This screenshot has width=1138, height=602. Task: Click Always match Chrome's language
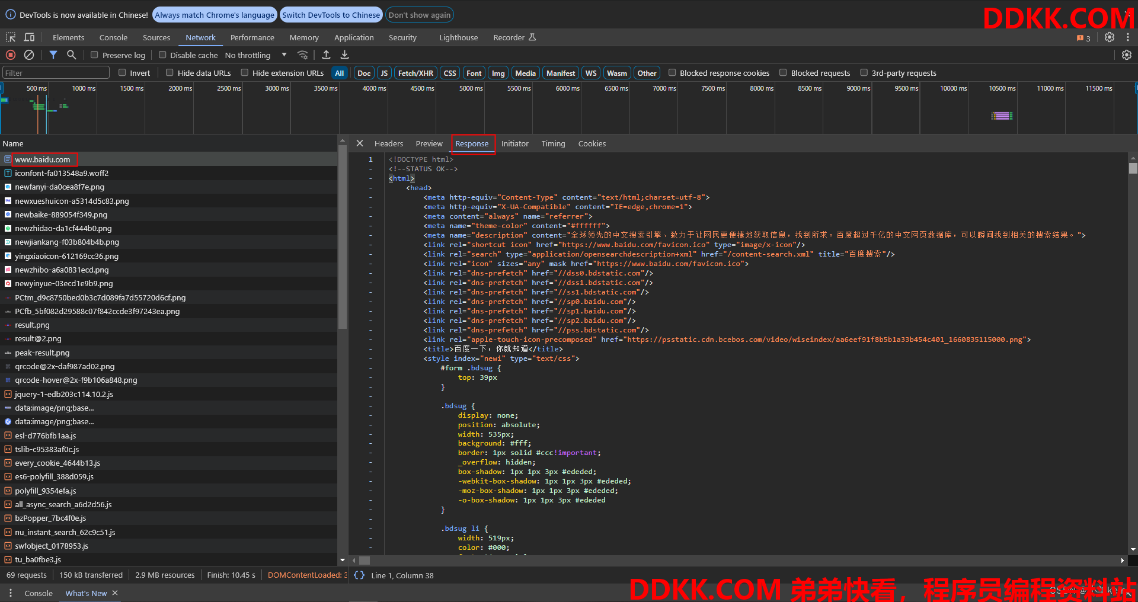[x=215, y=15]
